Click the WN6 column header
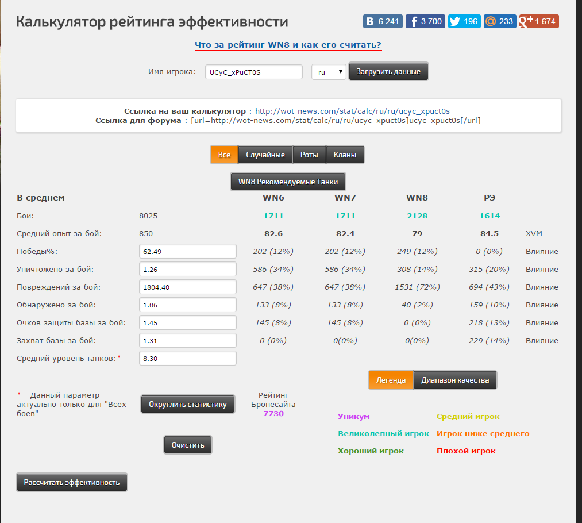 point(273,198)
